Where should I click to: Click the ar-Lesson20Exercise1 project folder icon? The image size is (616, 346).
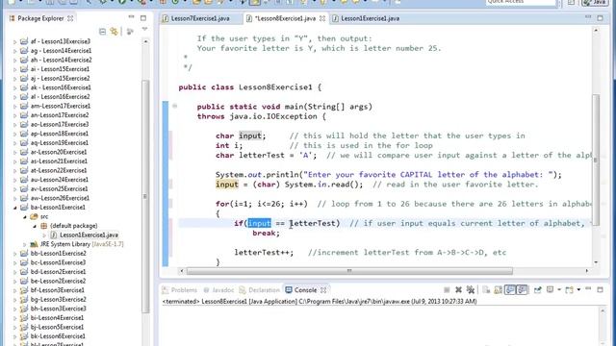(x=24, y=152)
